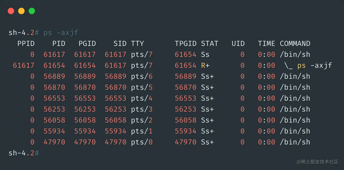The image size is (344, 170).
Task: Click the pts/0 terminal entry
Action: click(142, 142)
